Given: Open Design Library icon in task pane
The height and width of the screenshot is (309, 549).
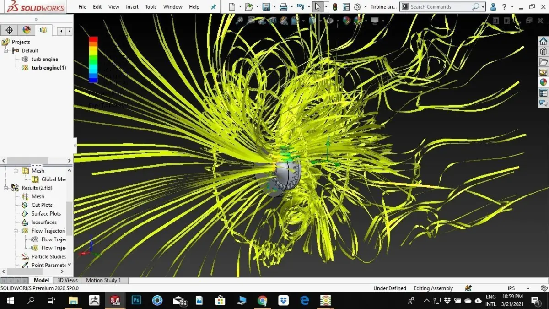Looking at the screenshot, I should pos(543,51).
